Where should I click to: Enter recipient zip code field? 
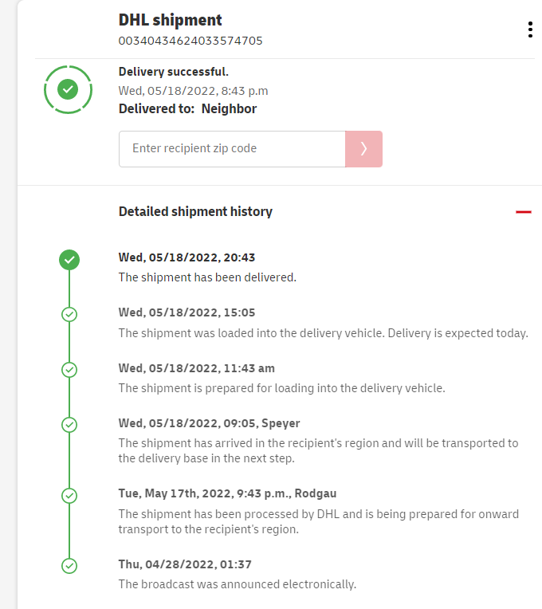point(232,148)
